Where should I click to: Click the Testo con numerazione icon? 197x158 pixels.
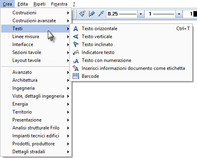pos(76,61)
